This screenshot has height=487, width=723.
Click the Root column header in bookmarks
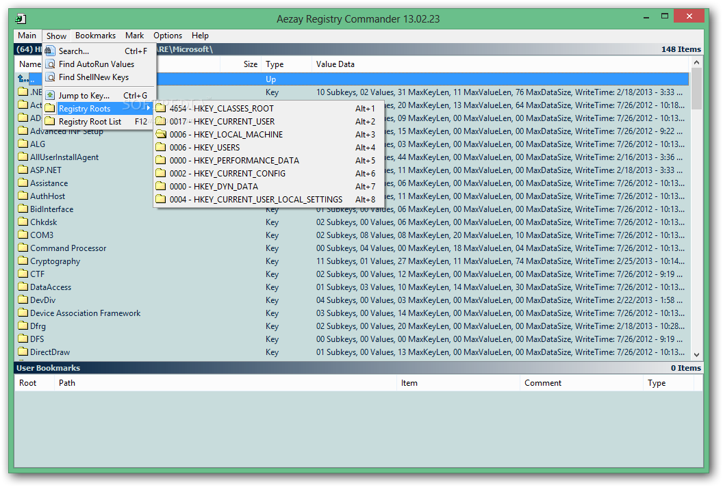point(34,383)
